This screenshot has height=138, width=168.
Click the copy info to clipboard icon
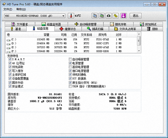95,16
